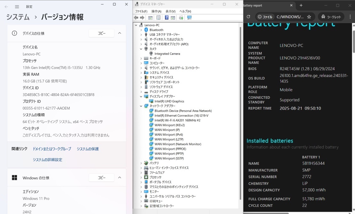The height and width of the screenshot is (214, 355).
Task: Click the blue Help toolbar icon
Action: click(167, 18)
